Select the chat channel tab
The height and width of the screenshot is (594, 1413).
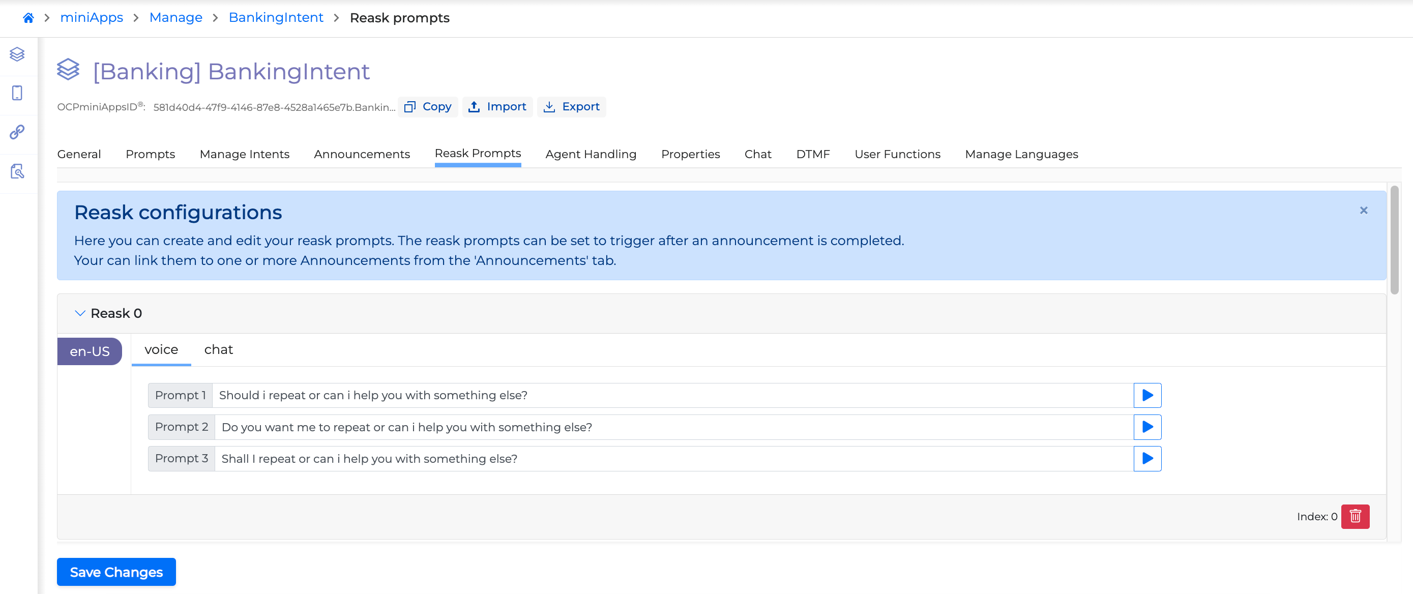click(218, 350)
